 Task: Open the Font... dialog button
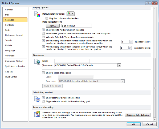53,26
